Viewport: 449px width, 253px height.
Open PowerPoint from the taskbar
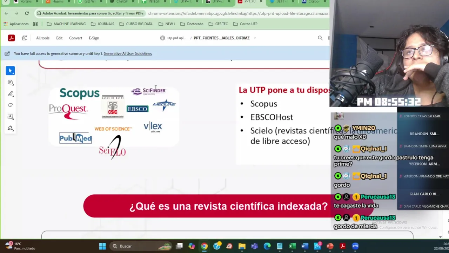pyautogui.click(x=330, y=246)
